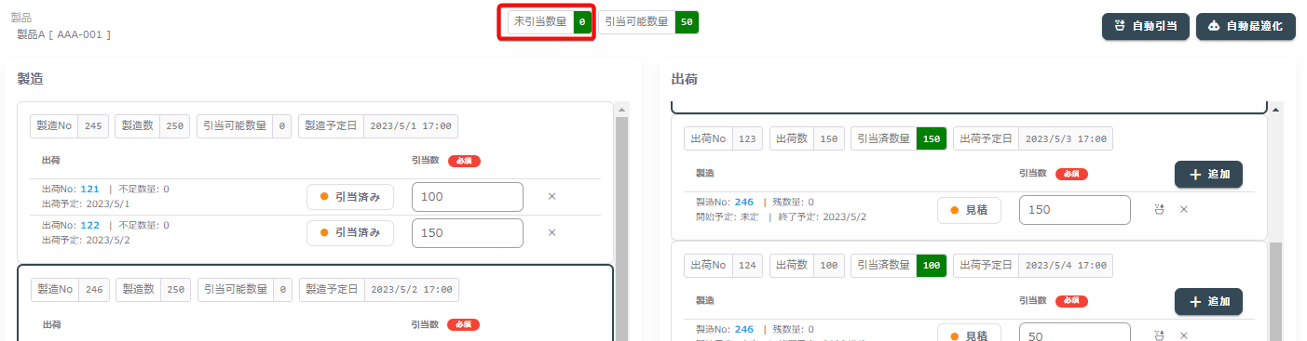Click product label 製品A [ AAA-001 ]
This screenshot has height=341, width=1307.
pyautogui.click(x=64, y=34)
